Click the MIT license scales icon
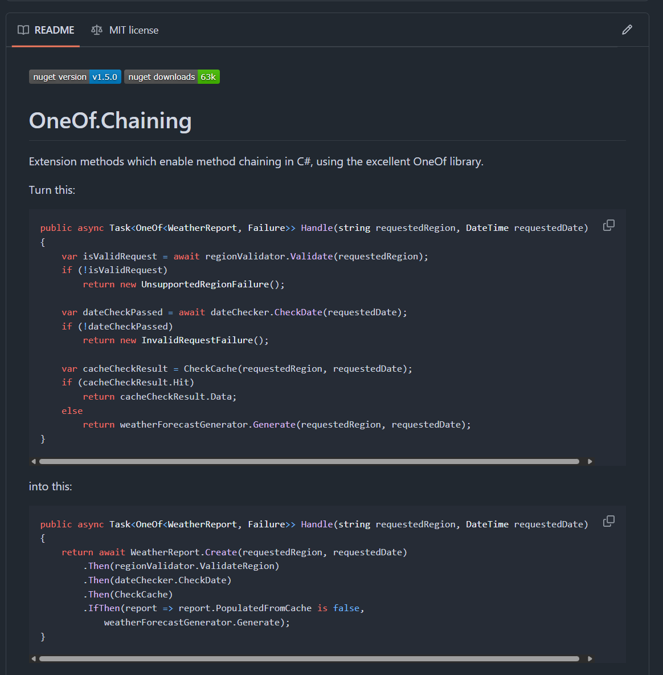 click(97, 30)
